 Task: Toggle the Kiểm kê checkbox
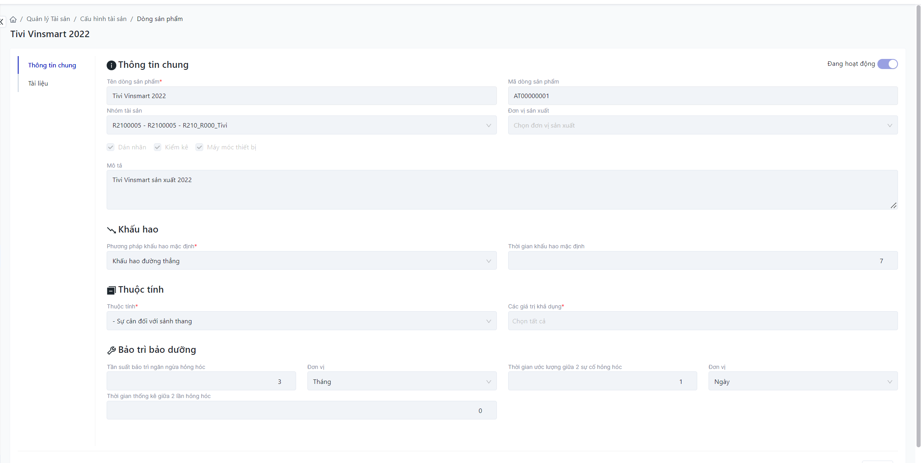pos(158,147)
